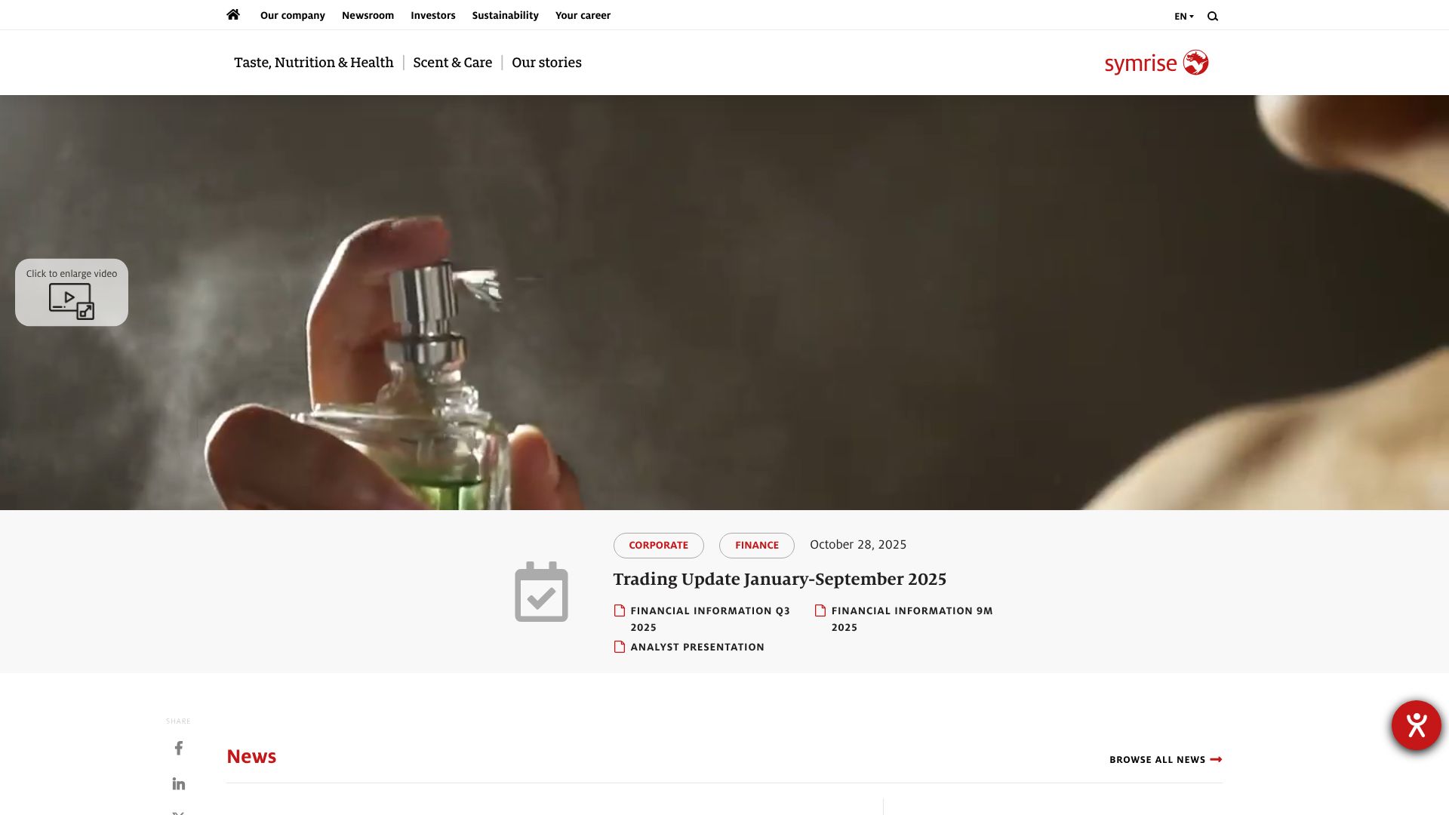
Task: Open the Our company menu
Action: click(x=292, y=15)
